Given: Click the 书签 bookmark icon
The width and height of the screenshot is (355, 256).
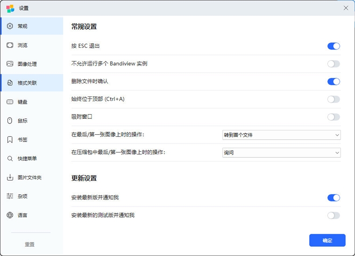Looking at the screenshot, I should tap(10, 139).
